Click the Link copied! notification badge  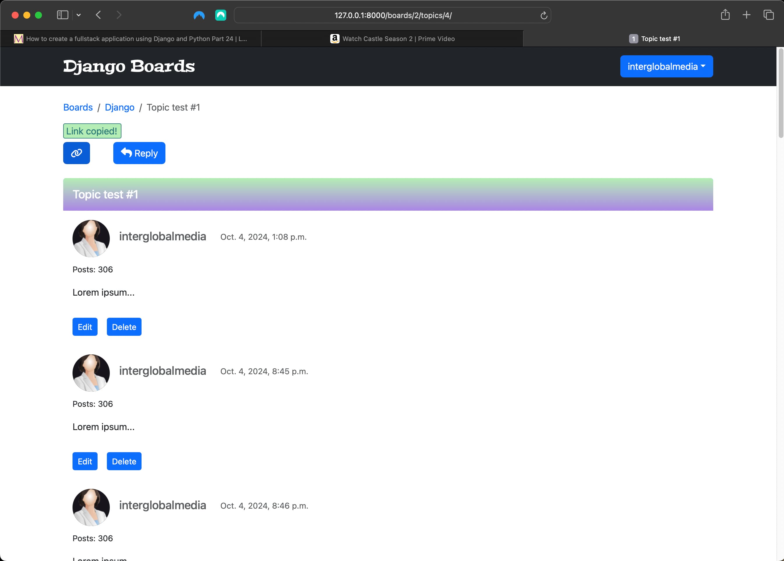click(x=92, y=131)
